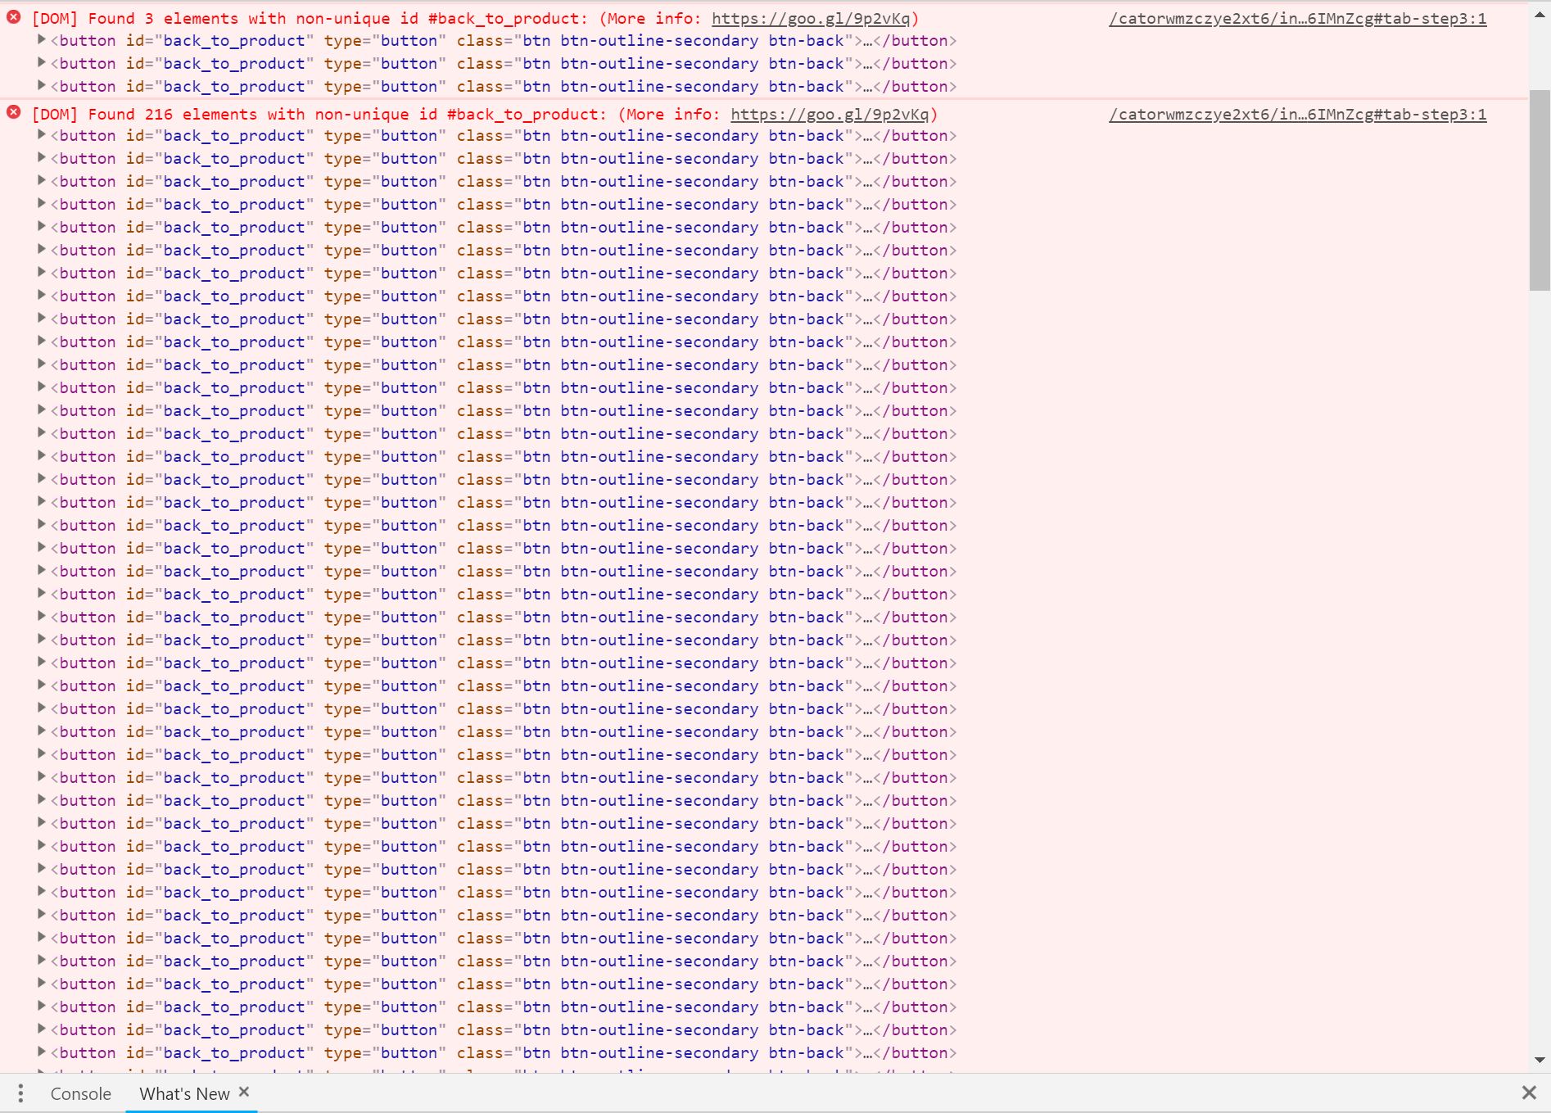Viewport: 1551px width, 1113px height.
Task: Click the red error icon beside 'Found 3 elements'
Action: click(x=14, y=16)
